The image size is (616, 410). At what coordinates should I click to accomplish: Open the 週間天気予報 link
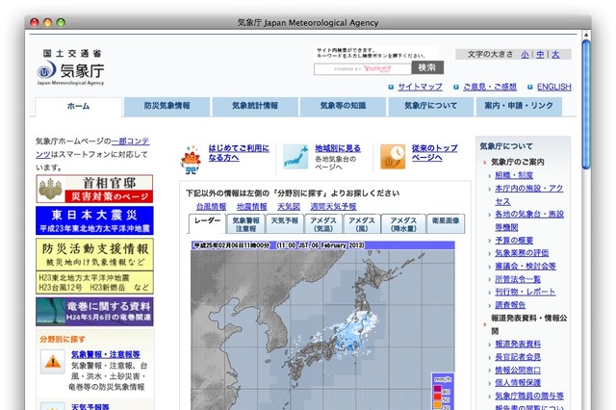[x=333, y=207]
